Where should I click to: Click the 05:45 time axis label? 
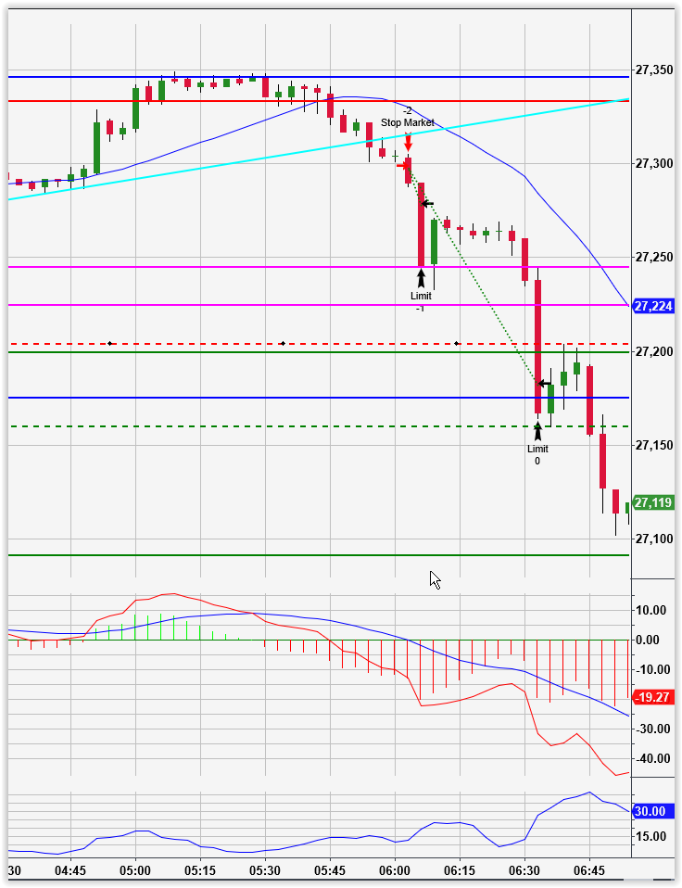[x=330, y=869]
